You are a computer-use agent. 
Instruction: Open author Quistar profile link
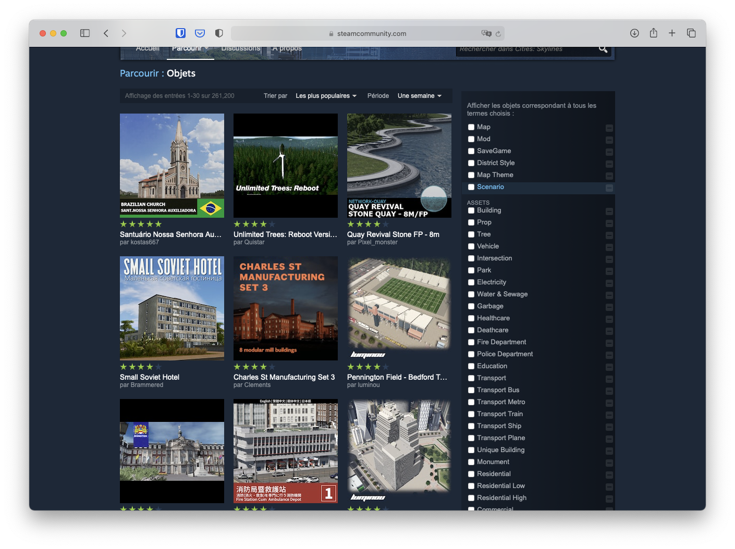click(254, 242)
